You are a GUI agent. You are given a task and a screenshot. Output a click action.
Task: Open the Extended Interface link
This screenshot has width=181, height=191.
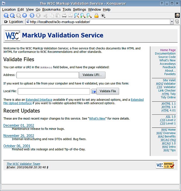pyautogui.click(x=39, y=100)
